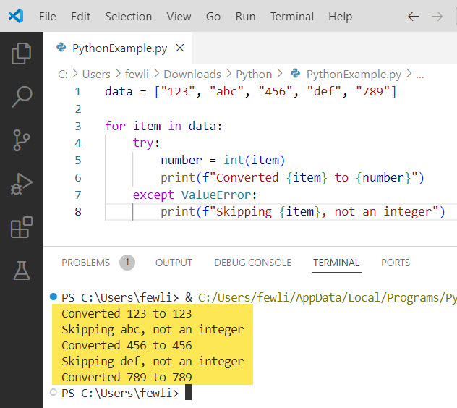Screen dimensions: 457x408
Task: Click the C: breadcrumb segment
Action: coord(63,75)
